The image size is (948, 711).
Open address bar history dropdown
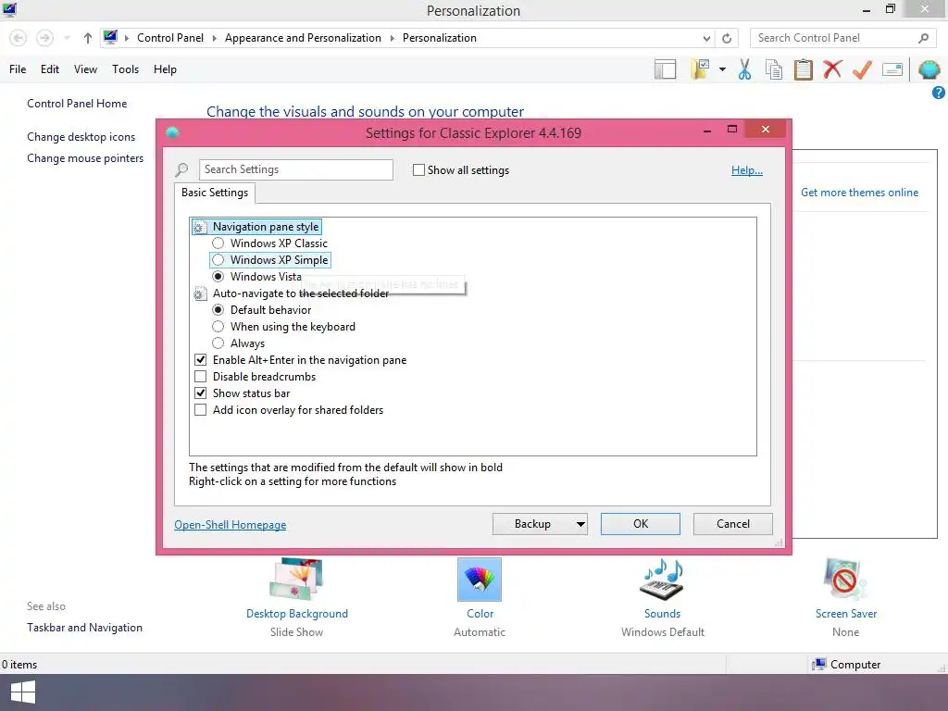point(706,38)
